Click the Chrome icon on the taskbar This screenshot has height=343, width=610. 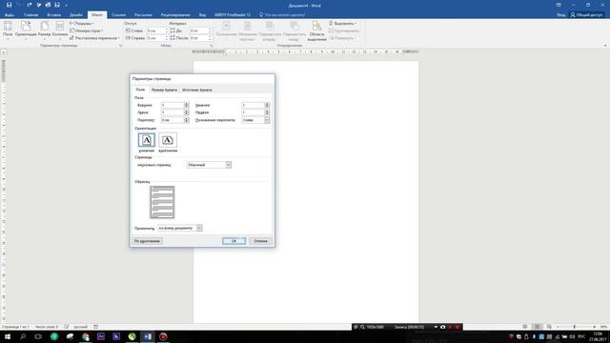coord(85,336)
